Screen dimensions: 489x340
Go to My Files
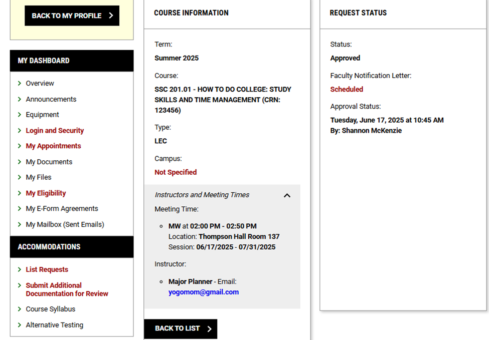tap(38, 177)
